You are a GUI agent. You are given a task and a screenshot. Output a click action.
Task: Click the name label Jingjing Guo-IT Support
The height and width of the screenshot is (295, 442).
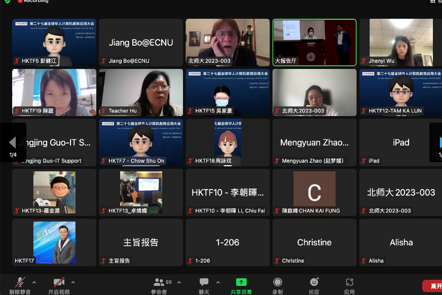pos(52,161)
